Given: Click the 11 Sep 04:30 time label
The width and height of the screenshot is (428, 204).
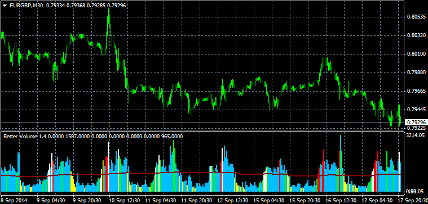Looking at the screenshot, I should (160, 200).
